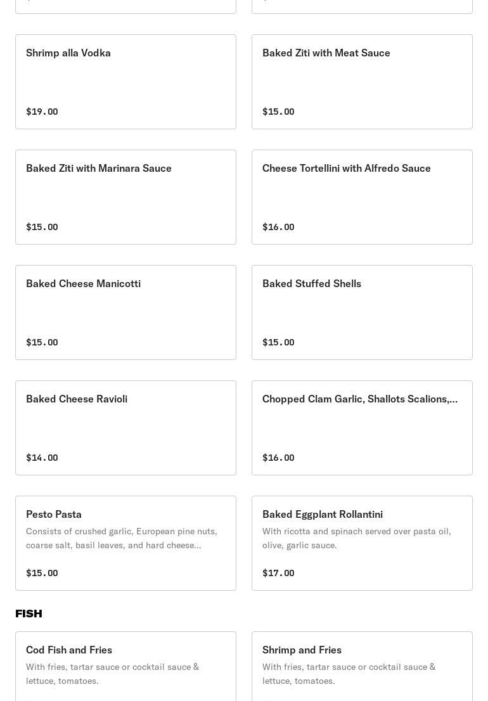Click the $19.00 price on Shrimp alla Vodka
Viewport: 488px width, 701px height.
[x=42, y=112]
